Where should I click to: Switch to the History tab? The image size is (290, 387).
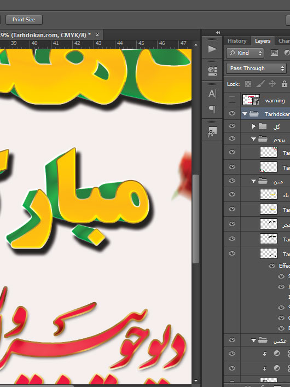coord(237,41)
